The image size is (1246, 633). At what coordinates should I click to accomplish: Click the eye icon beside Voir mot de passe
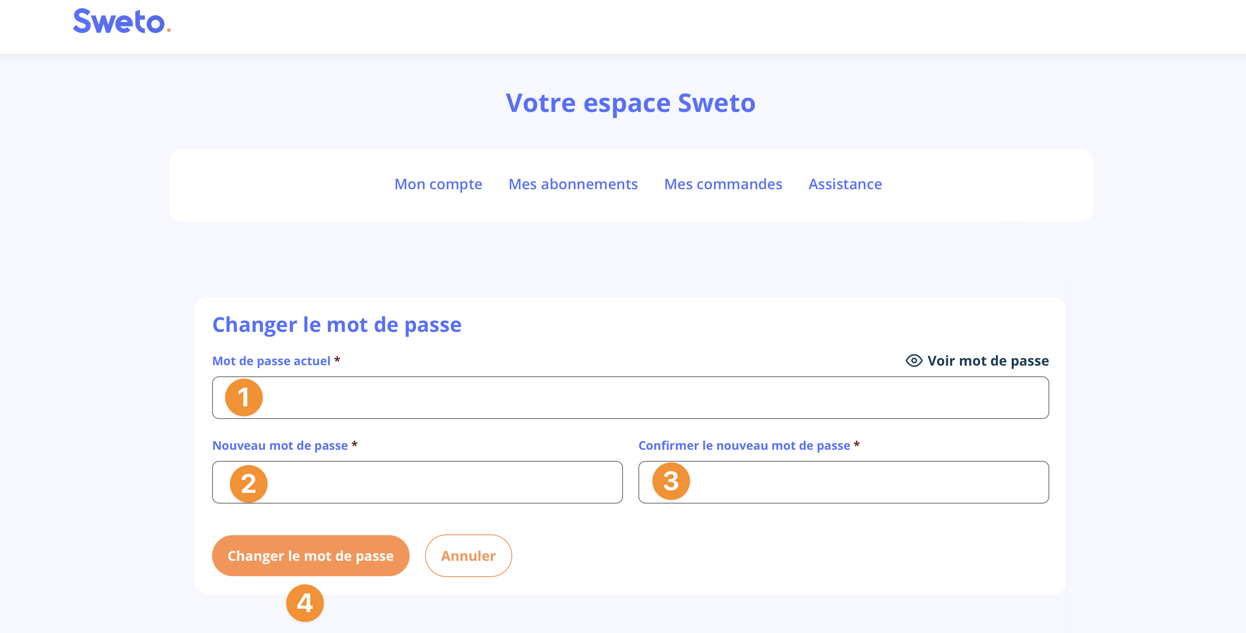[x=913, y=360]
